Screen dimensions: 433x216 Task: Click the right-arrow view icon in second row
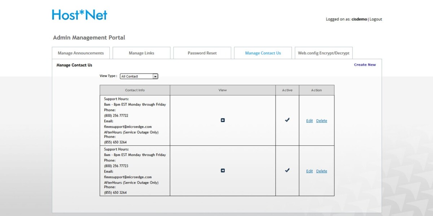pos(223,171)
